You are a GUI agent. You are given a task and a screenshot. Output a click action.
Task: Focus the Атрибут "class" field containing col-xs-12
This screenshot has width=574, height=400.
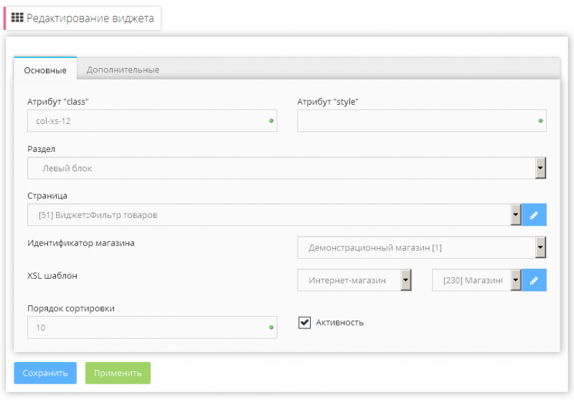147,121
